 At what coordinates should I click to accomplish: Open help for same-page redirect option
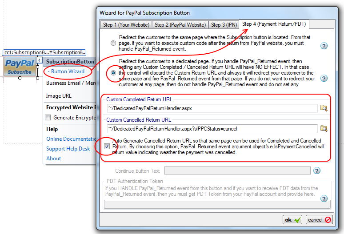click(324, 46)
